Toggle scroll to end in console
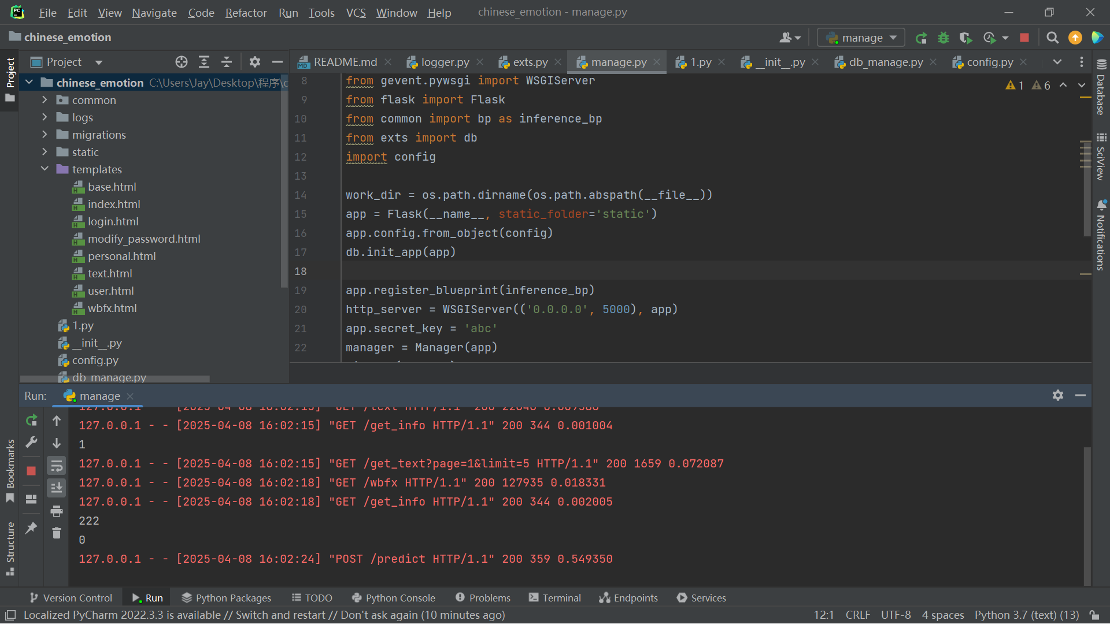Screen dimensions: 1110x624 pos(57,488)
